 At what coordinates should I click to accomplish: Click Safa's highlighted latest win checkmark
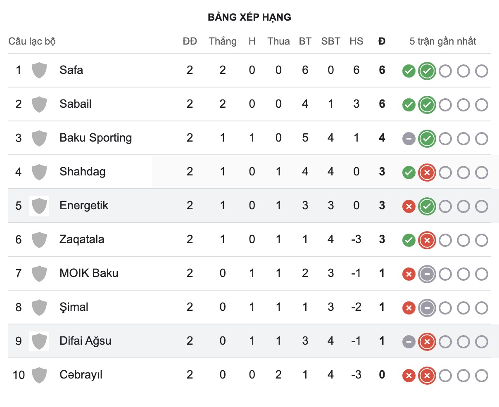[427, 71]
